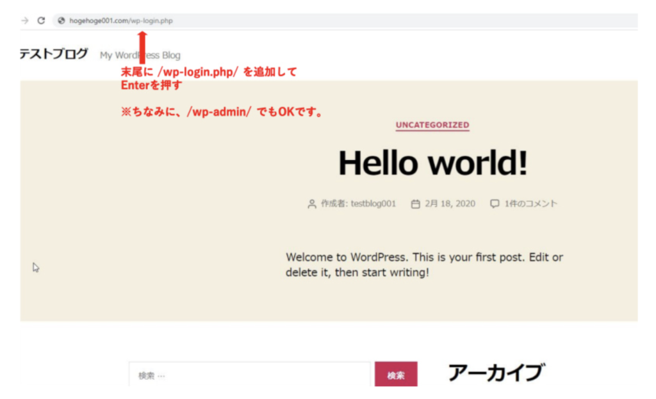Open the Hello world! post title

click(432, 163)
